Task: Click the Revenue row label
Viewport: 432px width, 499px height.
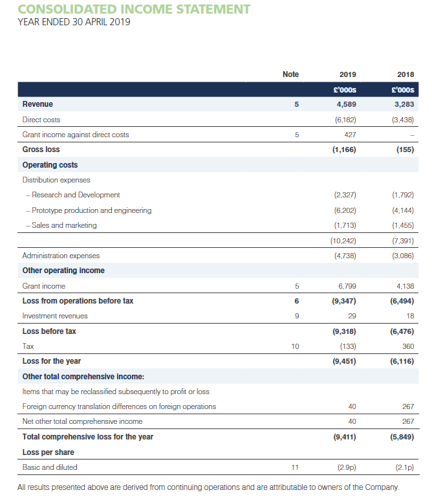Action: pos(38,104)
